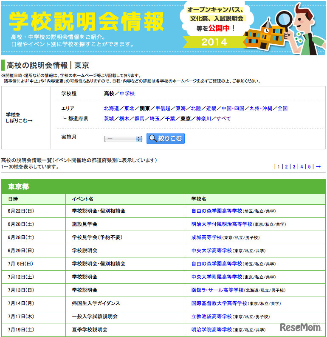This screenshot has height=337, width=327.
Task: Open the 実施月 month dropdown
Action: click(123, 139)
